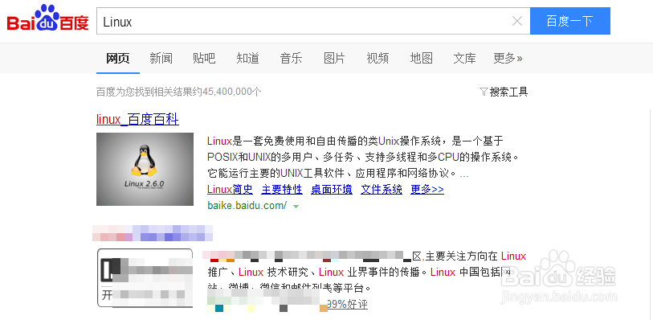This screenshot has height=320, width=653.
Task: Open the 主要特性 sub-link
Action: coord(282,190)
